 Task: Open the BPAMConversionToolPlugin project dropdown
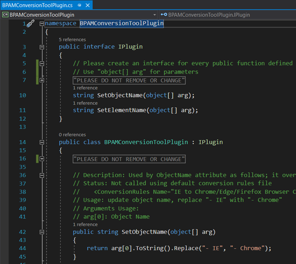pyautogui.click(x=79, y=15)
